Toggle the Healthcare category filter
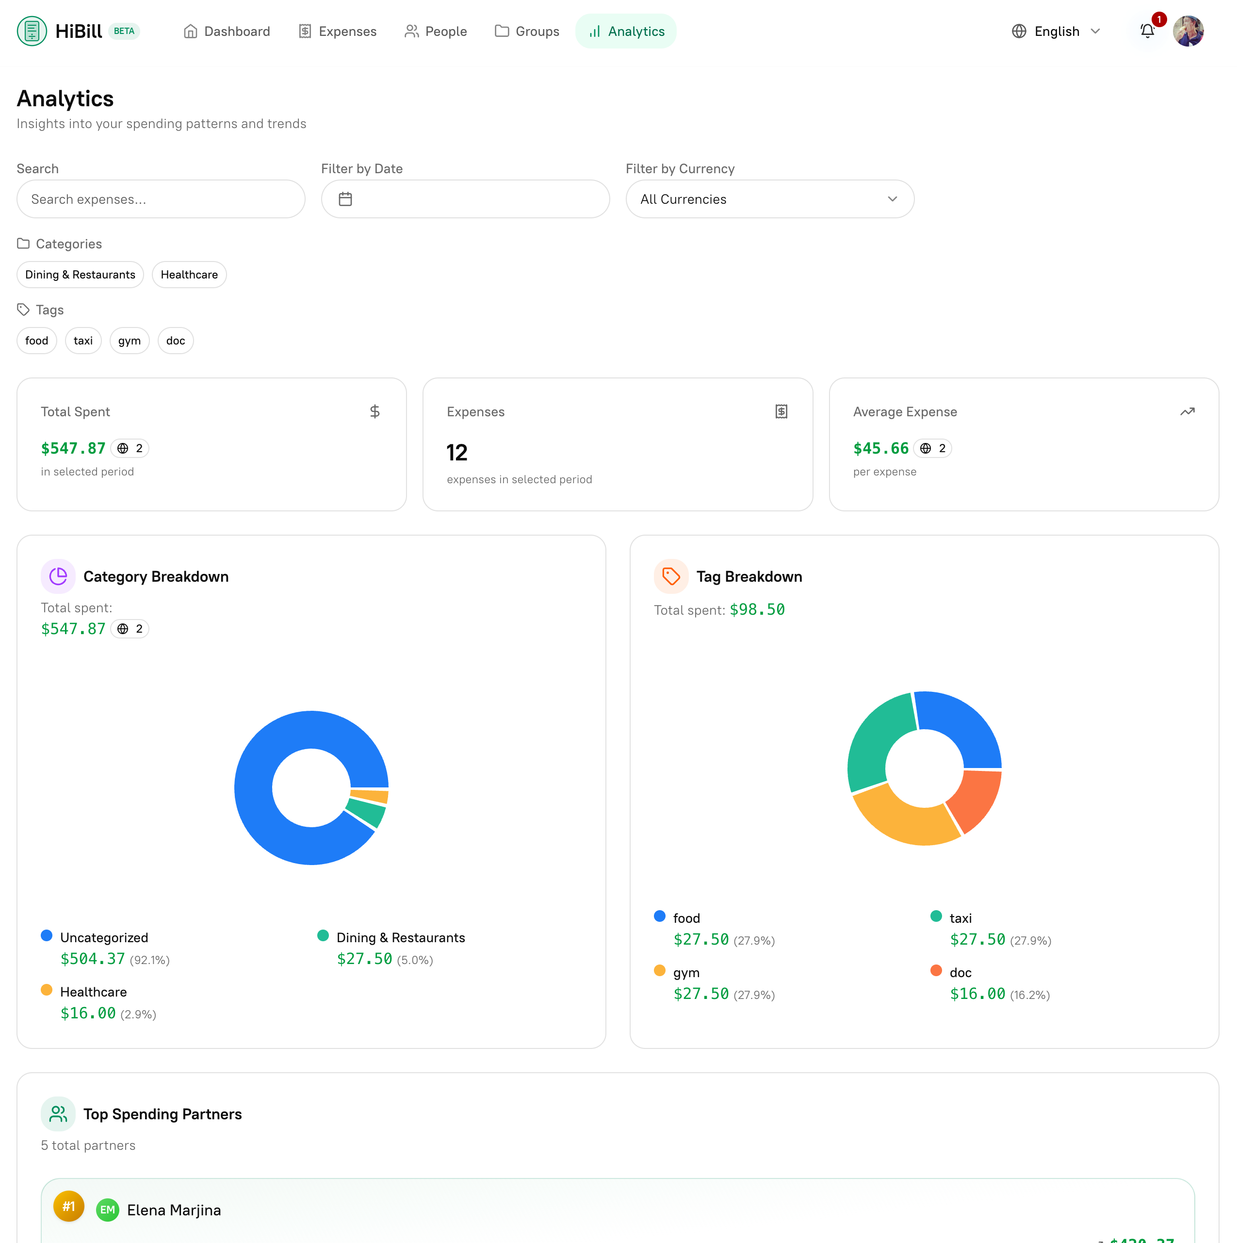 (189, 274)
